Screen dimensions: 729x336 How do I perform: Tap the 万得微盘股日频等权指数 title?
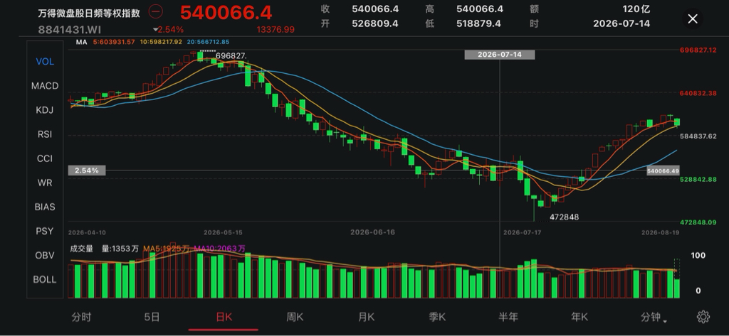tap(89, 13)
